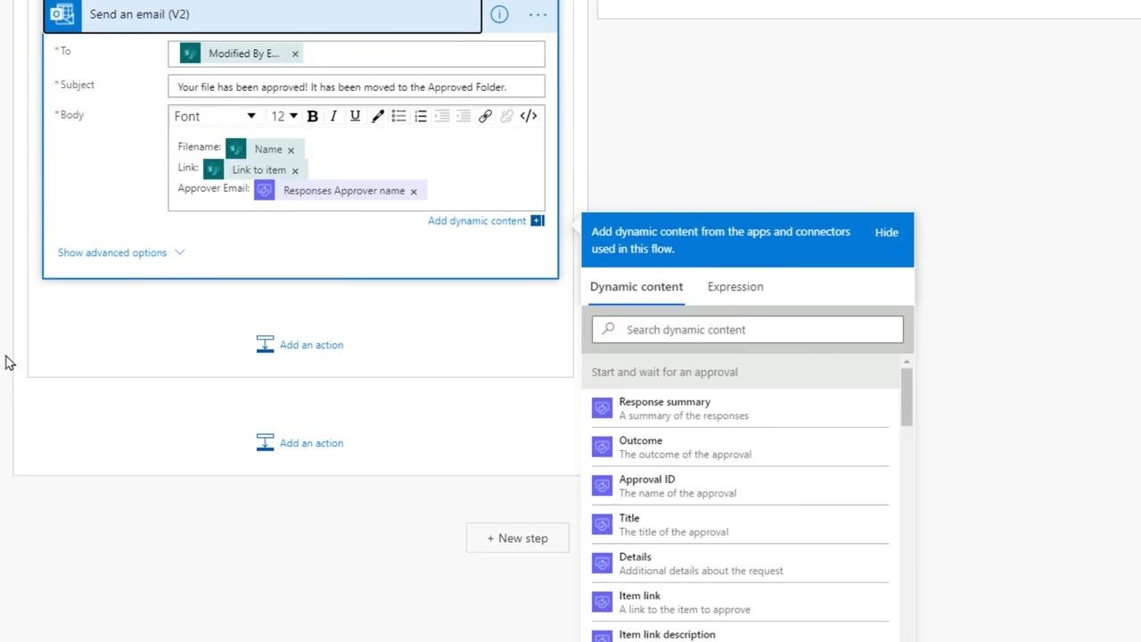Click the Item link approval icon
Screen dimensions: 1141x642
pyautogui.click(x=603, y=602)
